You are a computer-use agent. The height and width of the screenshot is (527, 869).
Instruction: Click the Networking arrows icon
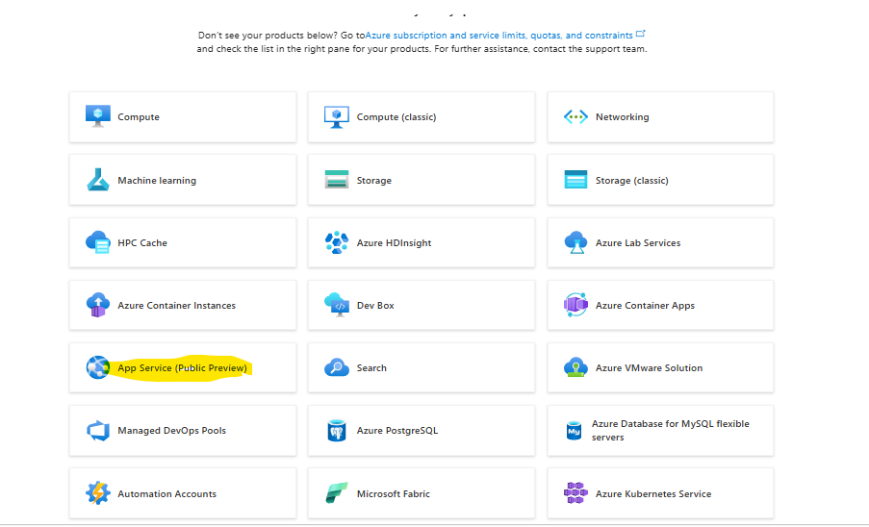575,116
